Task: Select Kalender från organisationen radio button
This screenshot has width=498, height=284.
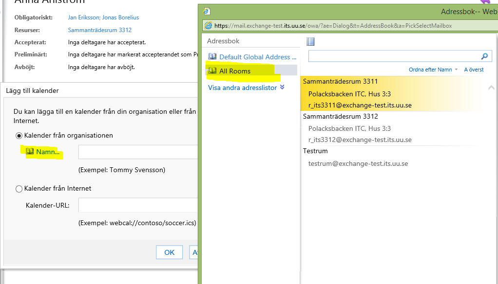Action: [x=19, y=136]
